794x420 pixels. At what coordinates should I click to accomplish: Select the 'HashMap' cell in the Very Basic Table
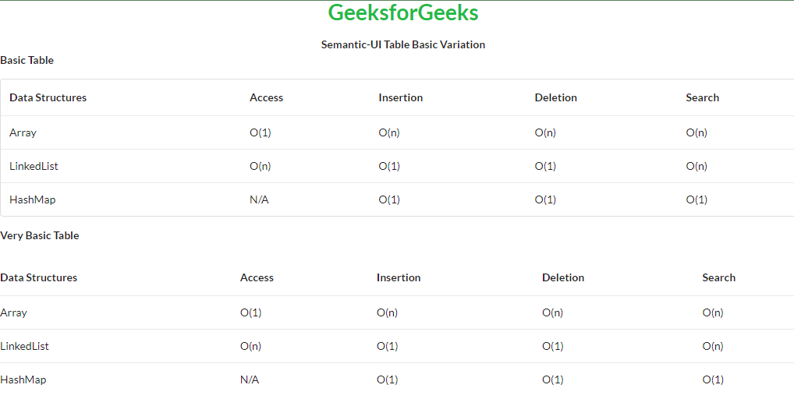tap(23, 379)
